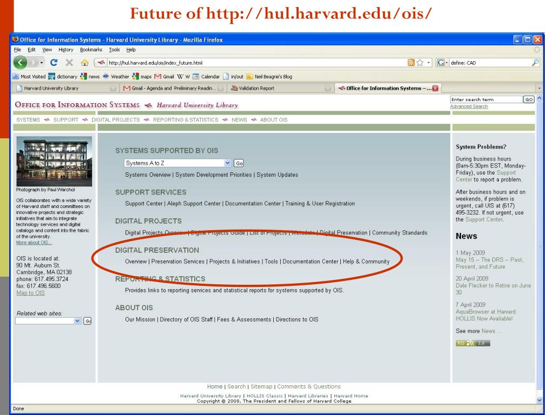Close the Harvard University Library tab

click(113, 88)
